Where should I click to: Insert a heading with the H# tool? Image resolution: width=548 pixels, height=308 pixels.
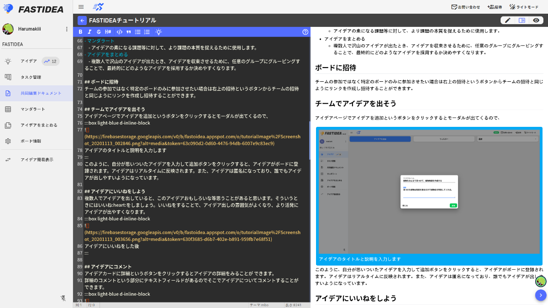[108, 32]
